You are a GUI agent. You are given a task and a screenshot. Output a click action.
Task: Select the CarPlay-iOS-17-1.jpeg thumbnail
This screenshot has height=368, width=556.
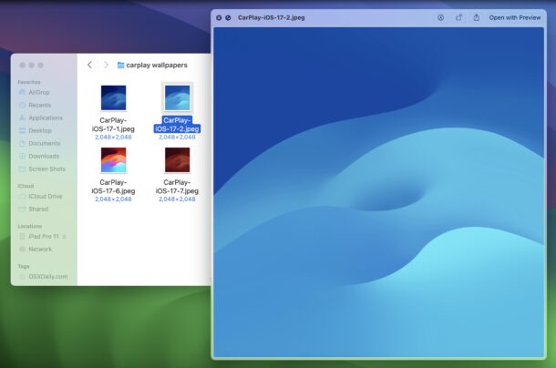tap(113, 97)
